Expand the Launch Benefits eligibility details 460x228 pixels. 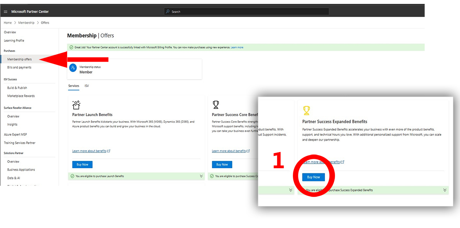pyautogui.click(x=201, y=176)
